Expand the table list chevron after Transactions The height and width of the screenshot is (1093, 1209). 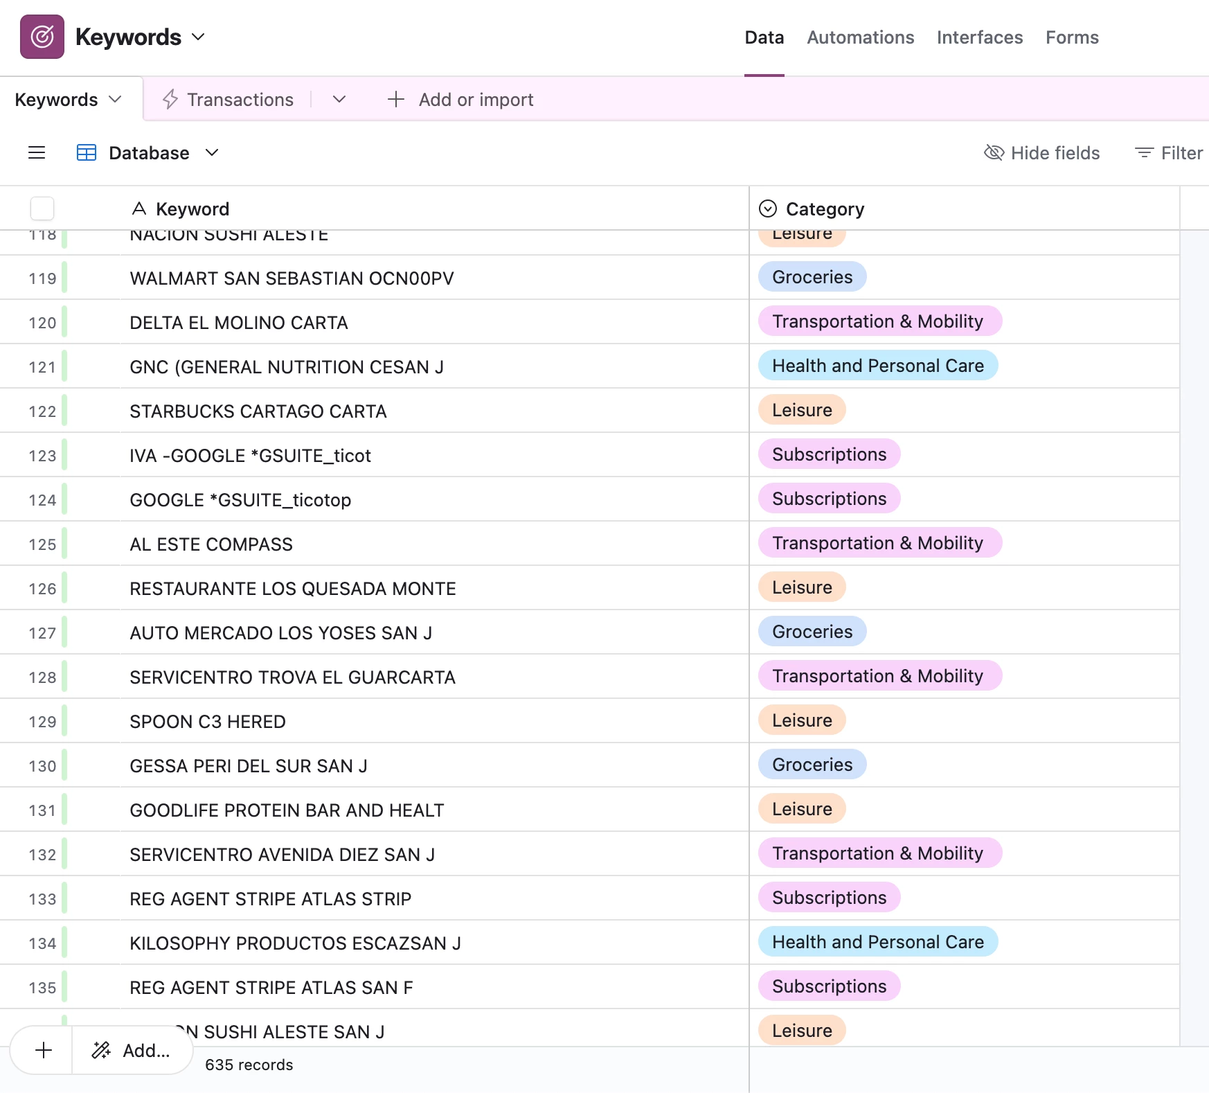tap(339, 100)
